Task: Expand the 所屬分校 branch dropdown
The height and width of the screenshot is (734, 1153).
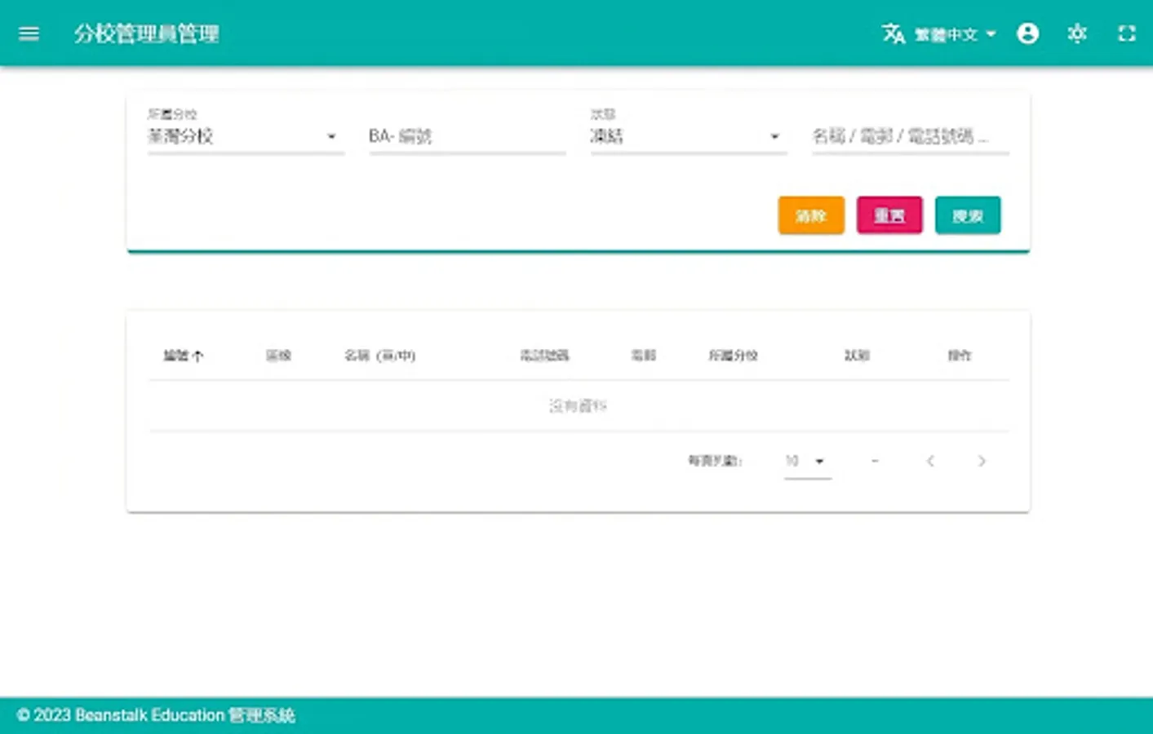Action: click(x=245, y=136)
